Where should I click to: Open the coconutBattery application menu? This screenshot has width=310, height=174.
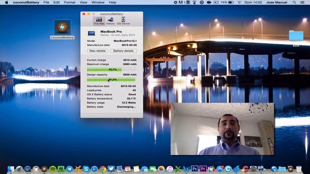point(26,2)
